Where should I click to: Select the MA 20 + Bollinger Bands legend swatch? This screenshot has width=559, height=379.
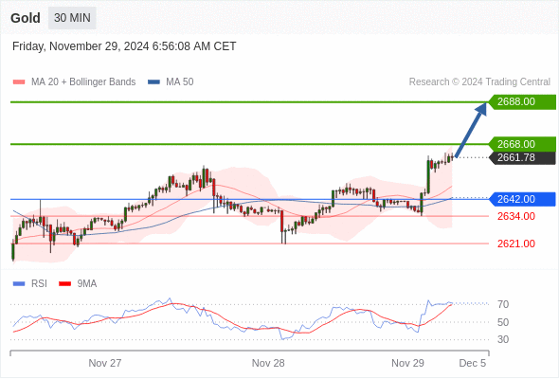[x=19, y=82]
